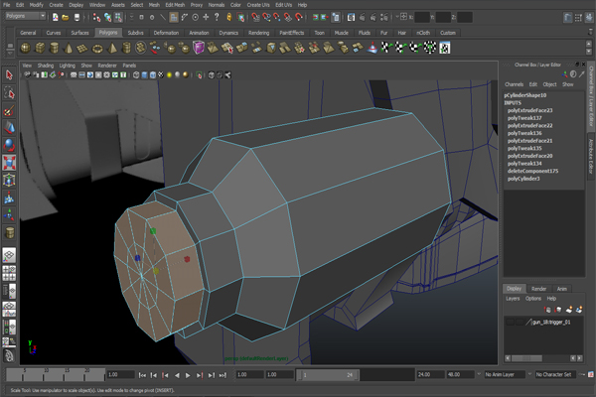Switch to single perspective view layout
The image size is (596, 397).
tap(9, 255)
